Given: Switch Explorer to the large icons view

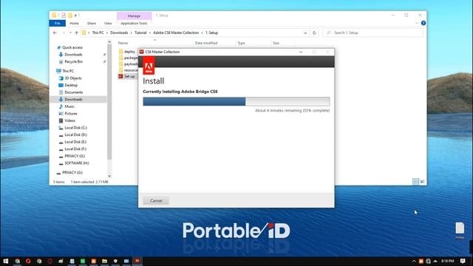Looking at the screenshot, I should pos(422,182).
